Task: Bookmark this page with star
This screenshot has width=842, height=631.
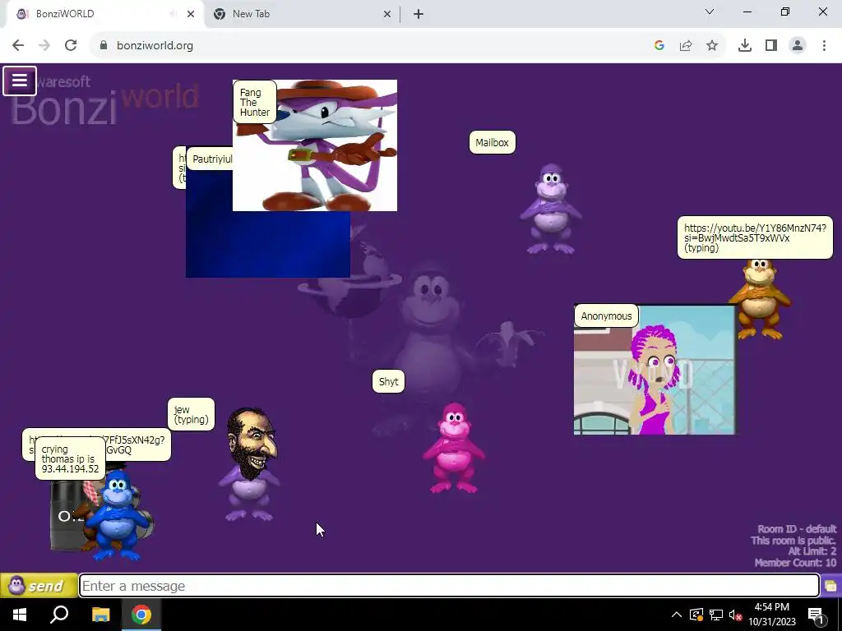Action: [712, 45]
